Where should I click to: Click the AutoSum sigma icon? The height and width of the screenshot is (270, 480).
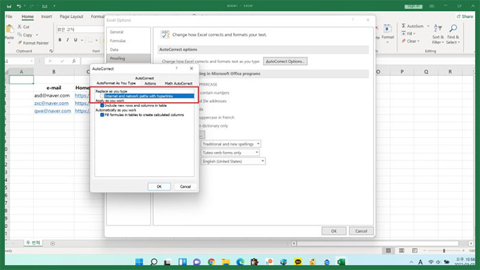pos(403,26)
